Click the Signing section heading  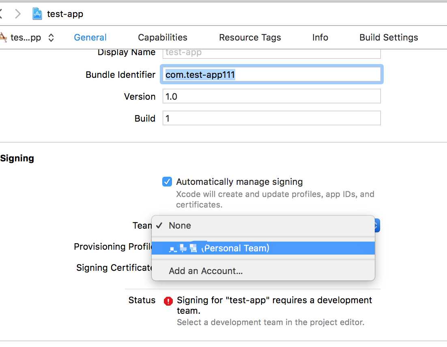point(17,158)
